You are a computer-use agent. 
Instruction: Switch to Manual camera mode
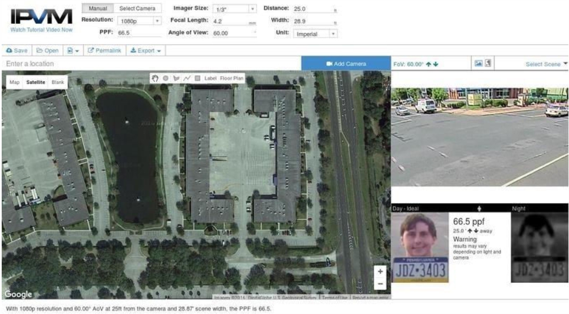(98, 9)
